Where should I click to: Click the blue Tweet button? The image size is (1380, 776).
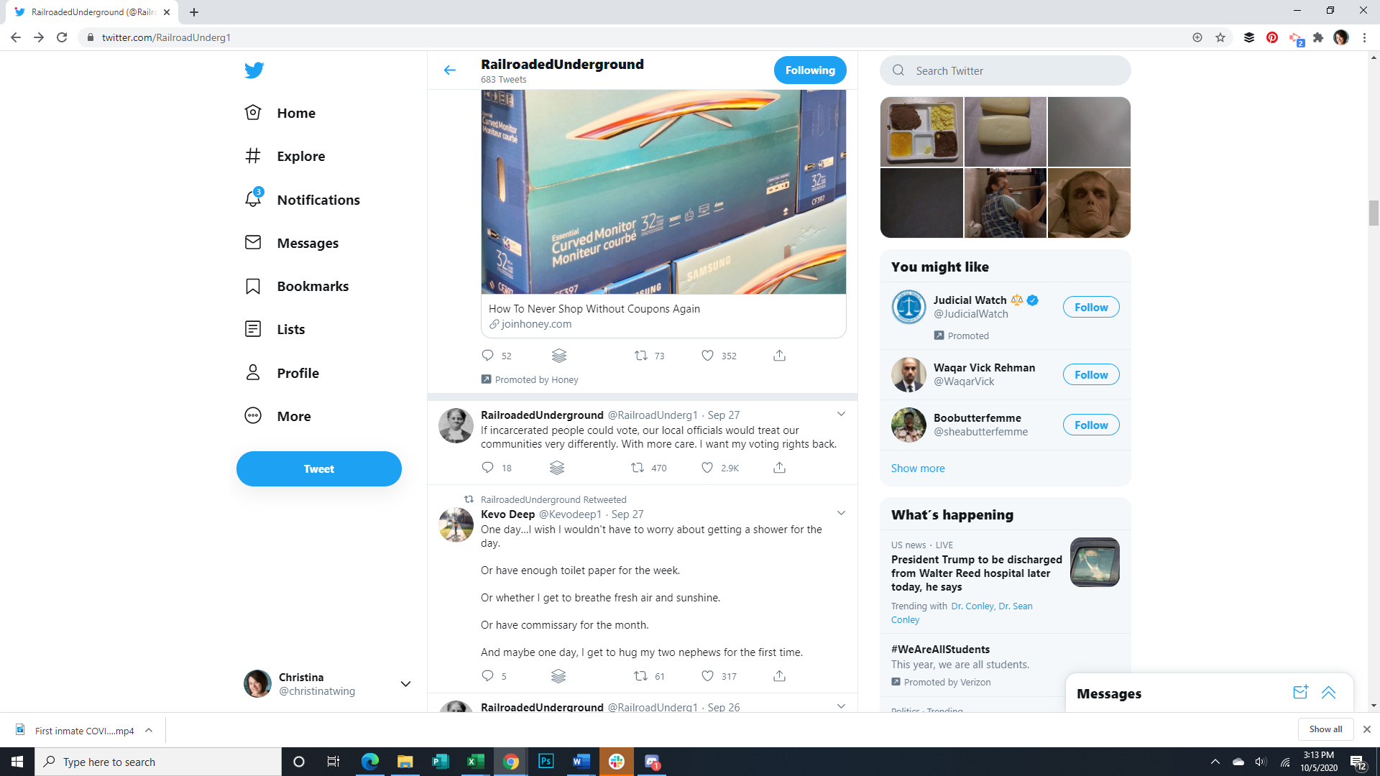click(318, 468)
